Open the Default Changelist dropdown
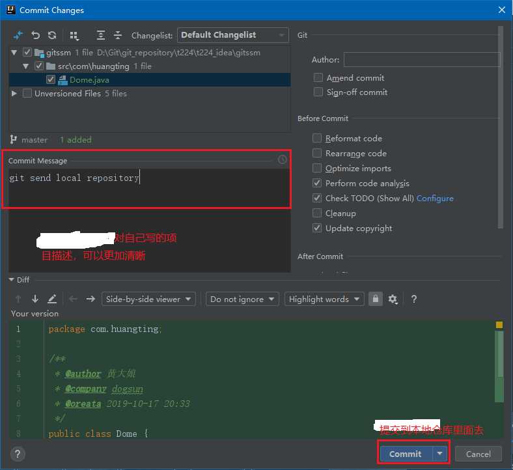This screenshot has height=470, width=513. (x=233, y=35)
